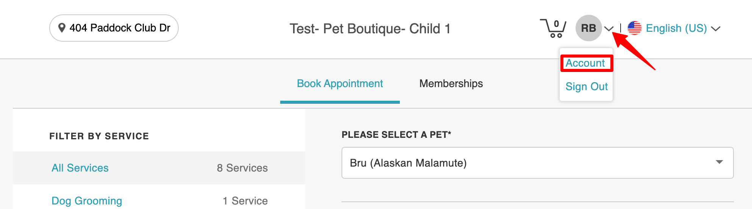Open the Bru (Alaskan Malamute) pet selector
Viewport: 752px width, 209px height.
(x=530, y=163)
